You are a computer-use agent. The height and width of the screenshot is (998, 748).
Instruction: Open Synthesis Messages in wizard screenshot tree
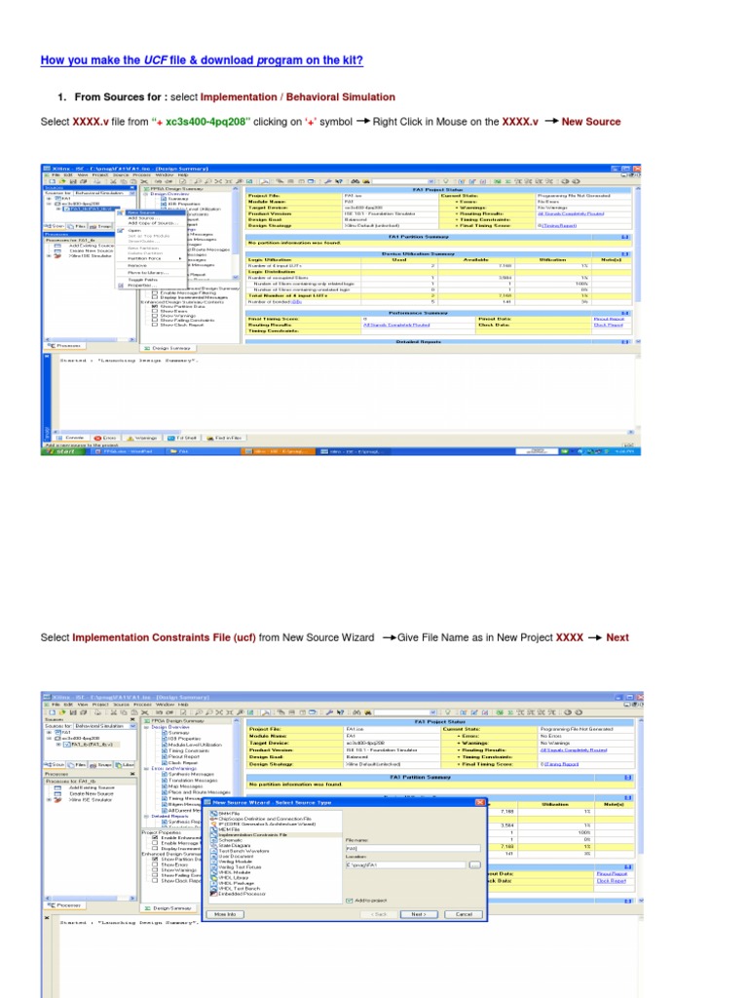point(191,774)
